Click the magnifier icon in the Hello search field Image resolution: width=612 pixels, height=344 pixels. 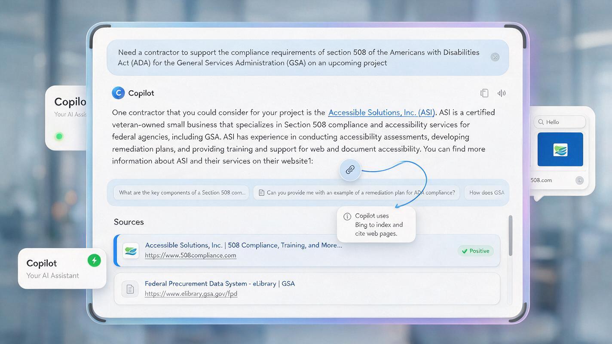point(541,122)
